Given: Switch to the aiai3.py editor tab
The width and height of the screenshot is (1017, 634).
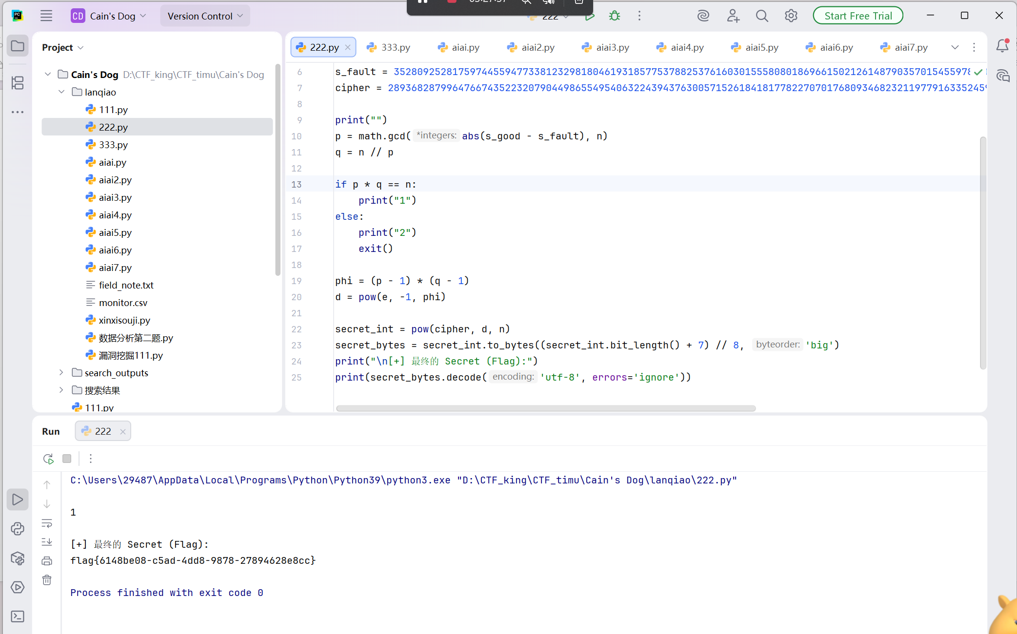Looking at the screenshot, I should coord(606,47).
